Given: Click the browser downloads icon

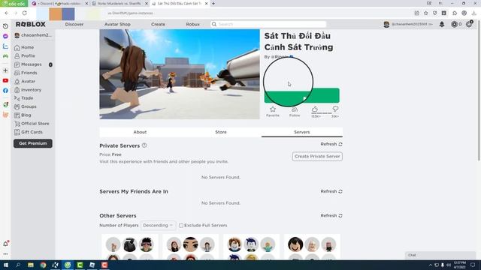Looking at the screenshot, I should [x=474, y=13].
